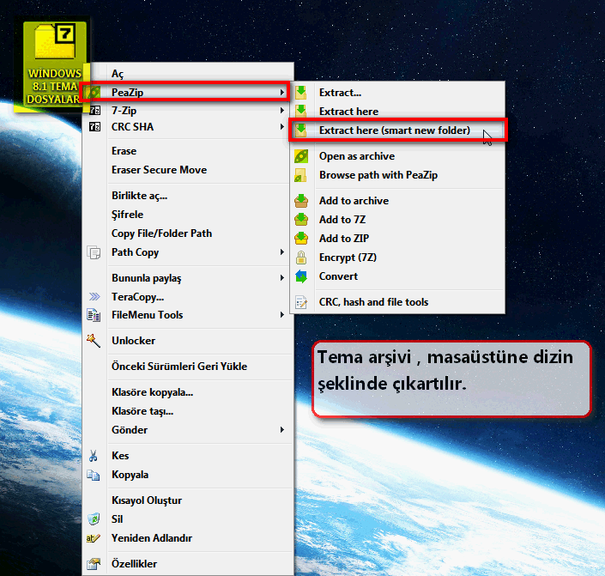
Task: Click the FileMenu Tools entry
Action: click(188, 315)
